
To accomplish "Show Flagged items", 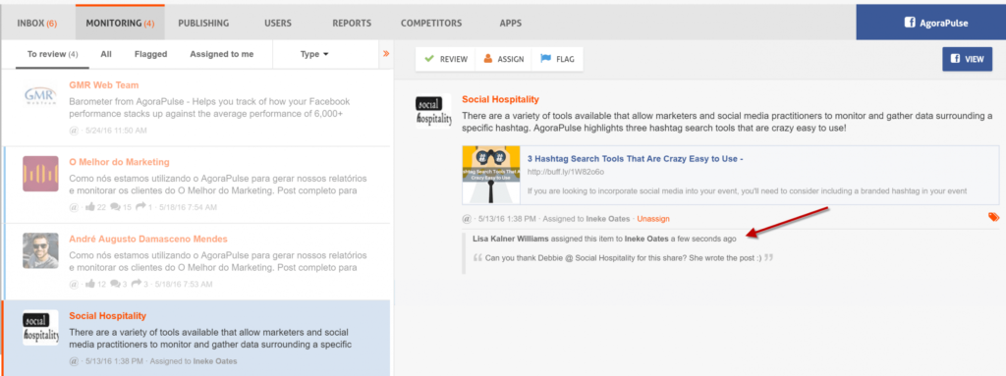I will (x=150, y=55).
